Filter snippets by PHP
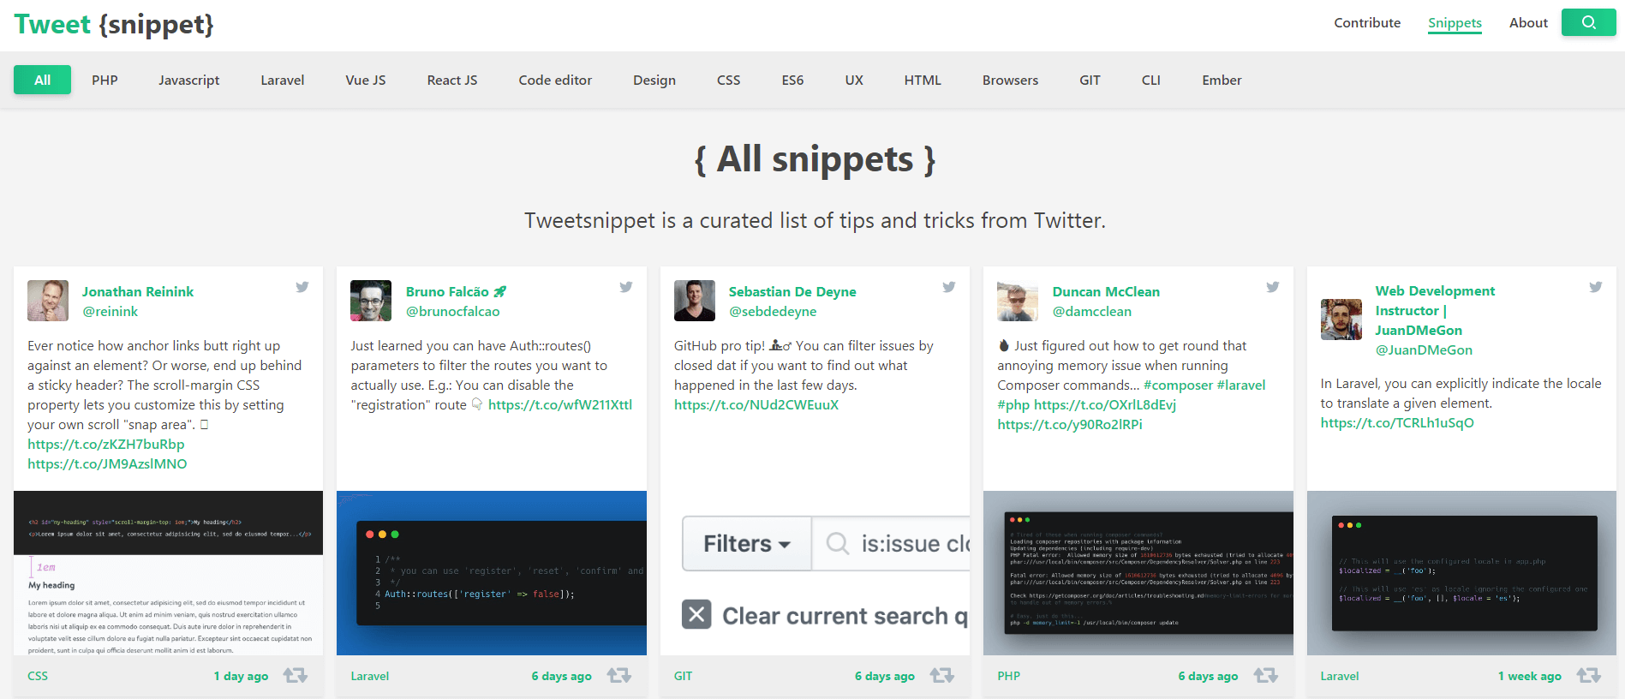Viewport: 1625px width, 699px height. pyautogui.click(x=105, y=80)
